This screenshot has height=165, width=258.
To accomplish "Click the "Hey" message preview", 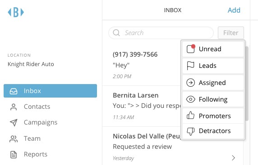I will tap(121, 65).
